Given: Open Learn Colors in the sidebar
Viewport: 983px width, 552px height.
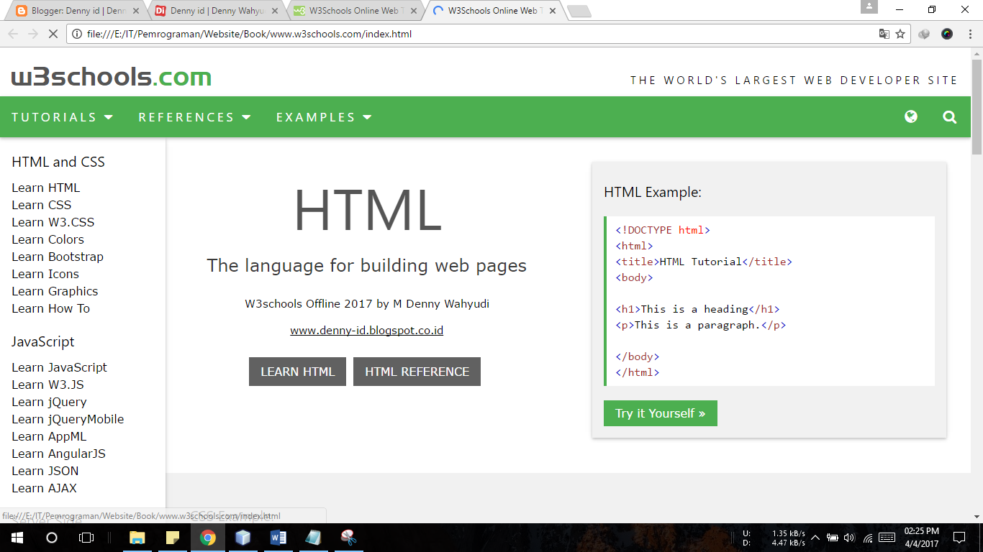Looking at the screenshot, I should coord(47,239).
